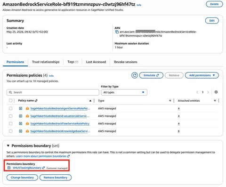Screen dimensions: 226x187
Task: Expand SageMakerStudioBedrockEvaluationJobServic policy details
Action: 21,116
